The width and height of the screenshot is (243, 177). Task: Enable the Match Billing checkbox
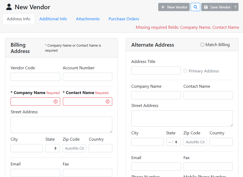coord(203,45)
